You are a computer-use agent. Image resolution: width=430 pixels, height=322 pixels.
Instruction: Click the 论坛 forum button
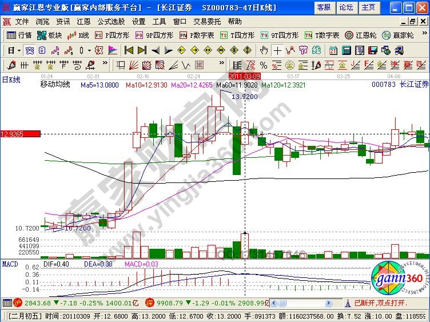tap(346, 7)
